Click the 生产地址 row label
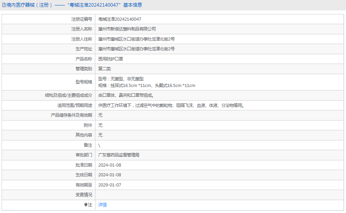Screen dimensions: 346x213 [x=84, y=49]
